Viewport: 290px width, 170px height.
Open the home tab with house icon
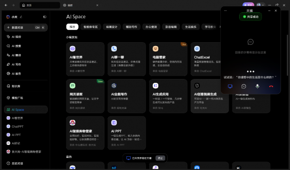point(40,5)
